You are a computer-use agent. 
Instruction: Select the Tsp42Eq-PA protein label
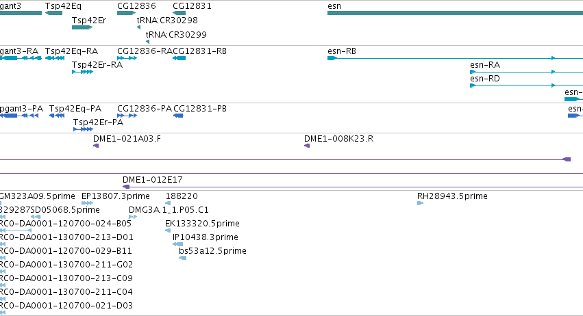point(75,109)
